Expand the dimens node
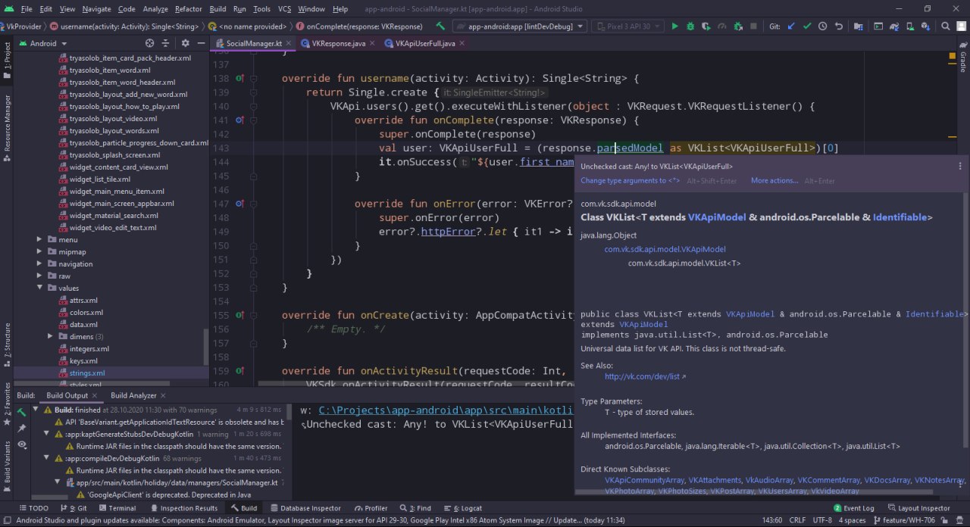The height and width of the screenshot is (527, 970). (50, 336)
